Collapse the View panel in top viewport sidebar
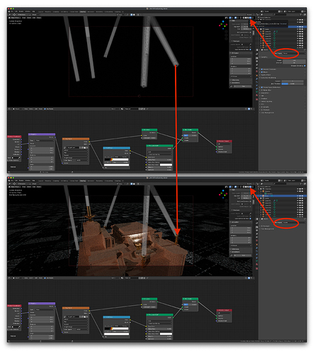The height and width of the screenshot is (354, 313). click(233, 21)
